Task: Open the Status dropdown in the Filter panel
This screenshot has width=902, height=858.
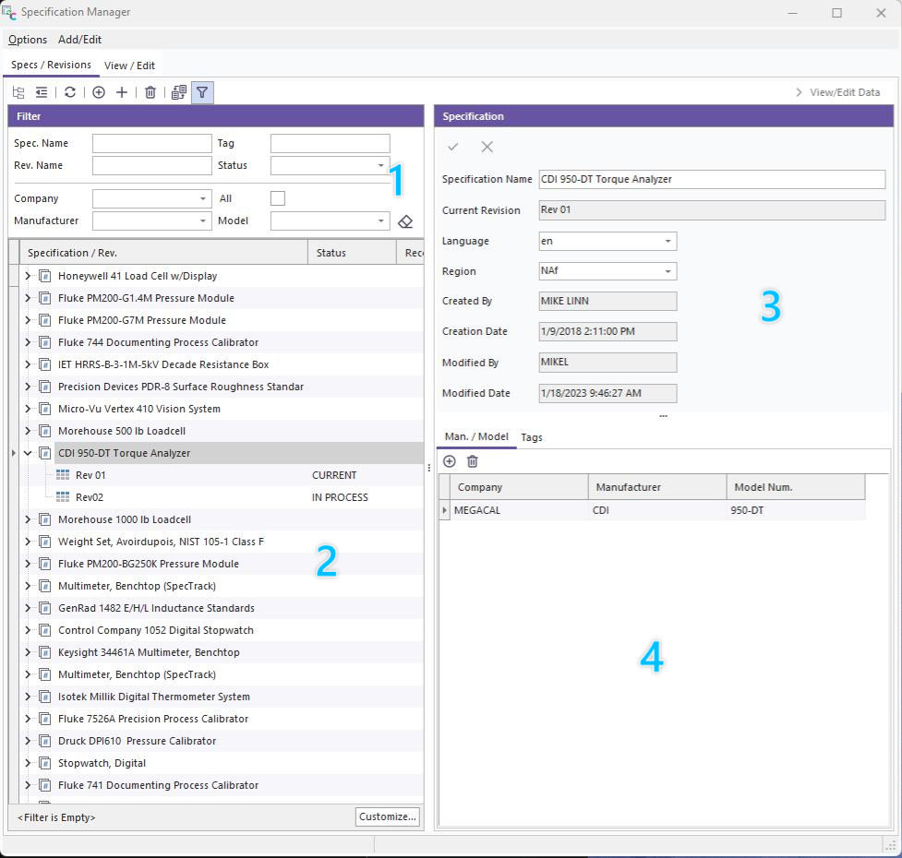Action: coord(380,166)
